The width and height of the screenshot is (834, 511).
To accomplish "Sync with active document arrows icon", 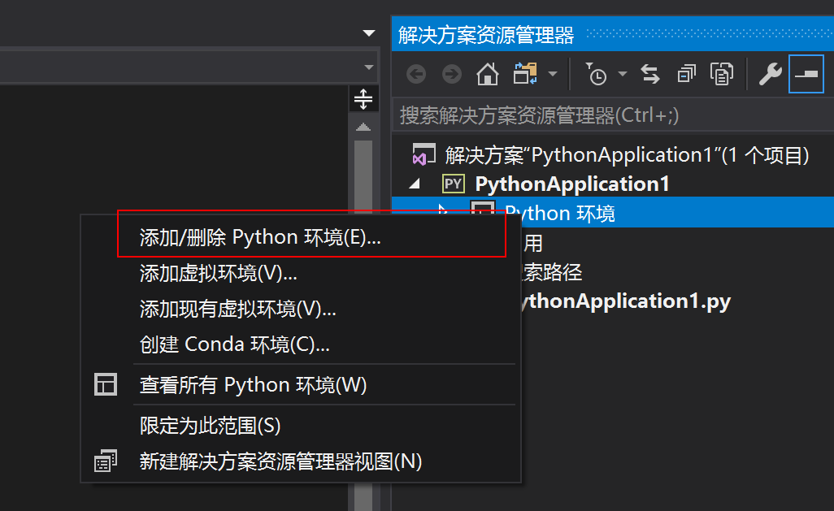I will tap(650, 74).
